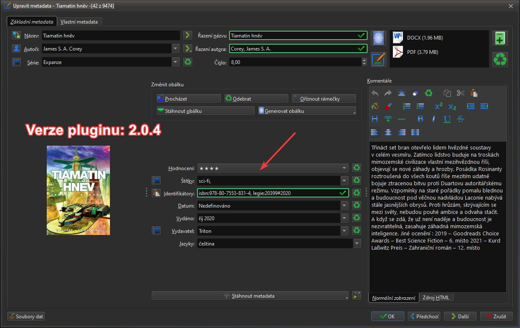Open author sort green arrow menu

(188, 49)
